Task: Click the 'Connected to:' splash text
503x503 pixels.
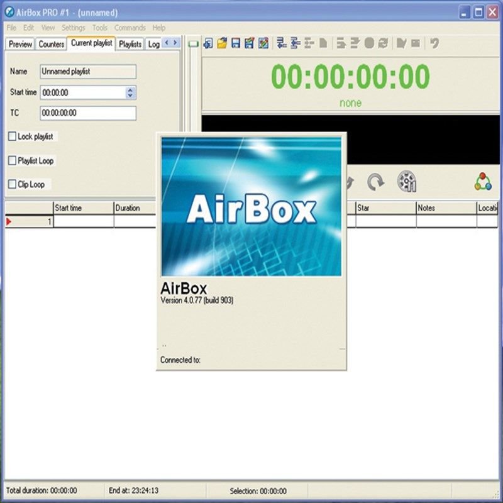Action: click(180, 360)
